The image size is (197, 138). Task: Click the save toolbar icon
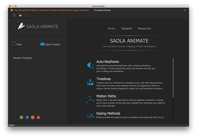tap(26, 15)
